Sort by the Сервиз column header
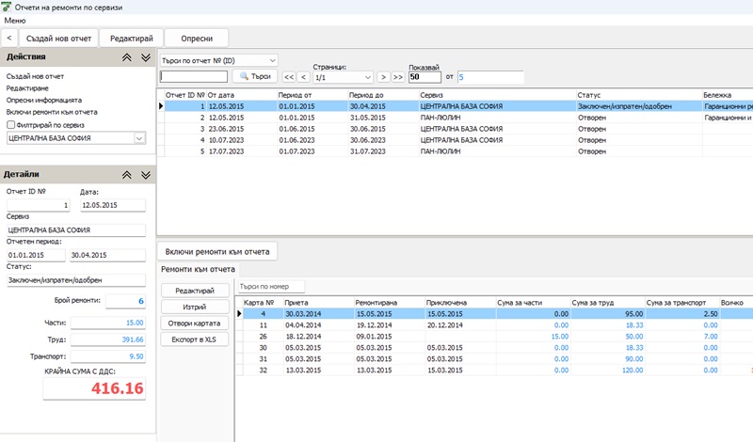Screen dimensions: 753x442 [x=498, y=95]
